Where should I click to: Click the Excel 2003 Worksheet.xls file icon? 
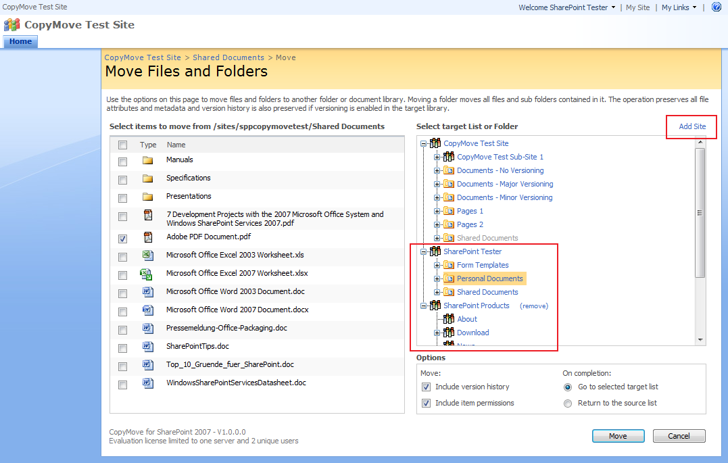(147, 255)
